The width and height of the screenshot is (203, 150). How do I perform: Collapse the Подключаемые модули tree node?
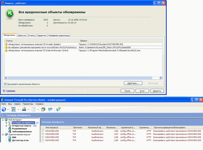[3, 135]
